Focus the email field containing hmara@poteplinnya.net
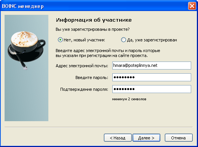Screen dimensions: 198x147 coord(152,65)
